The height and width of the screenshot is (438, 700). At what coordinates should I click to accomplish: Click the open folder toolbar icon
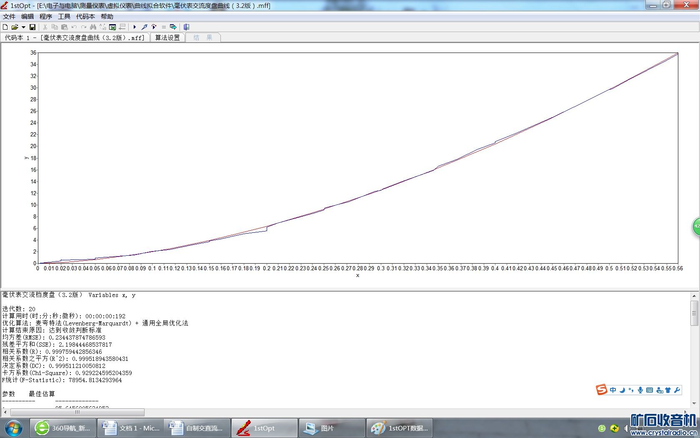(15, 27)
